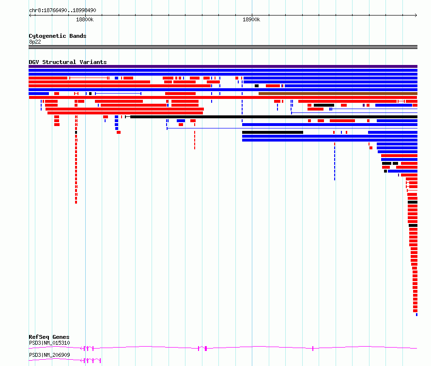Viewport: 431px width, 366px height.
Task: Click the chr8:18766490..18998490 region label
Action: (x=62, y=10)
